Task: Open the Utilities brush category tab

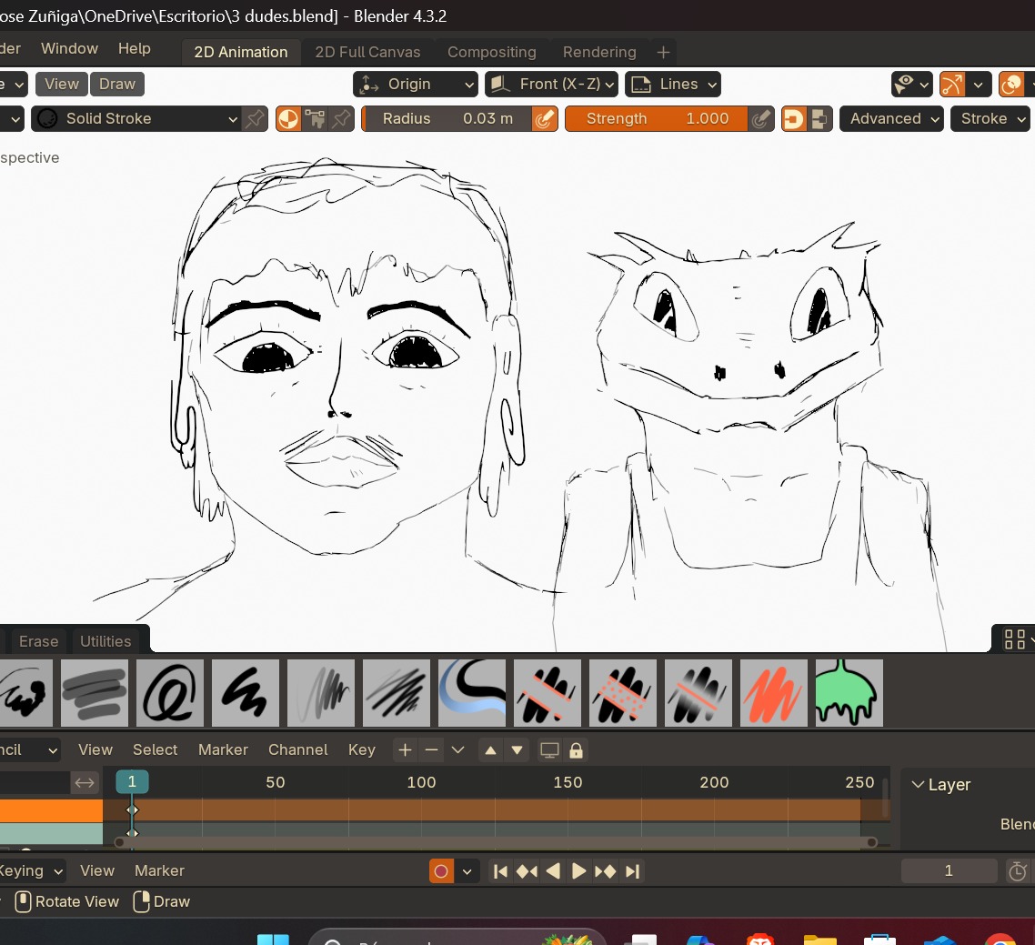Action: click(106, 641)
